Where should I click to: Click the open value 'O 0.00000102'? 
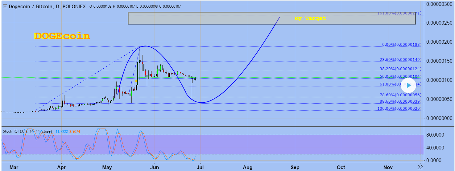coord(101,6)
